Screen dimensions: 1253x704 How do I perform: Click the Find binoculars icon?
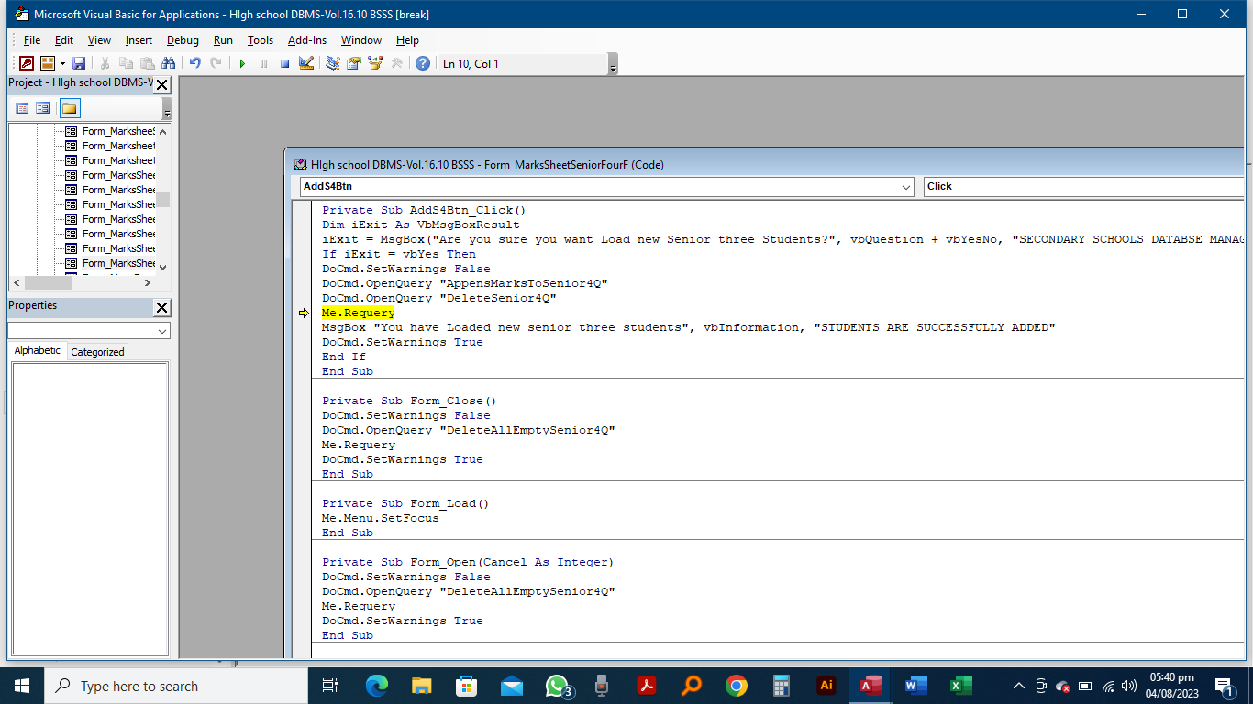(x=170, y=62)
